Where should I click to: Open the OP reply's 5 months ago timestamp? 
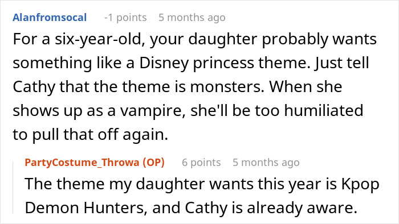click(266, 163)
